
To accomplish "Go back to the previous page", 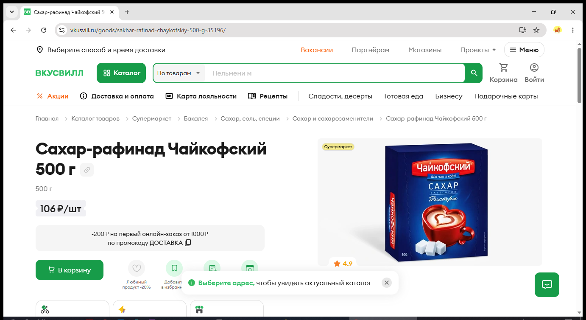I will pos(13,30).
